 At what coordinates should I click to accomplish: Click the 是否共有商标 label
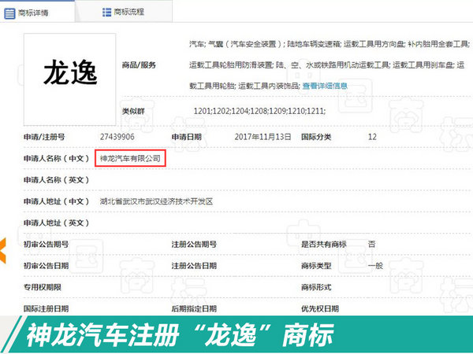323,244
